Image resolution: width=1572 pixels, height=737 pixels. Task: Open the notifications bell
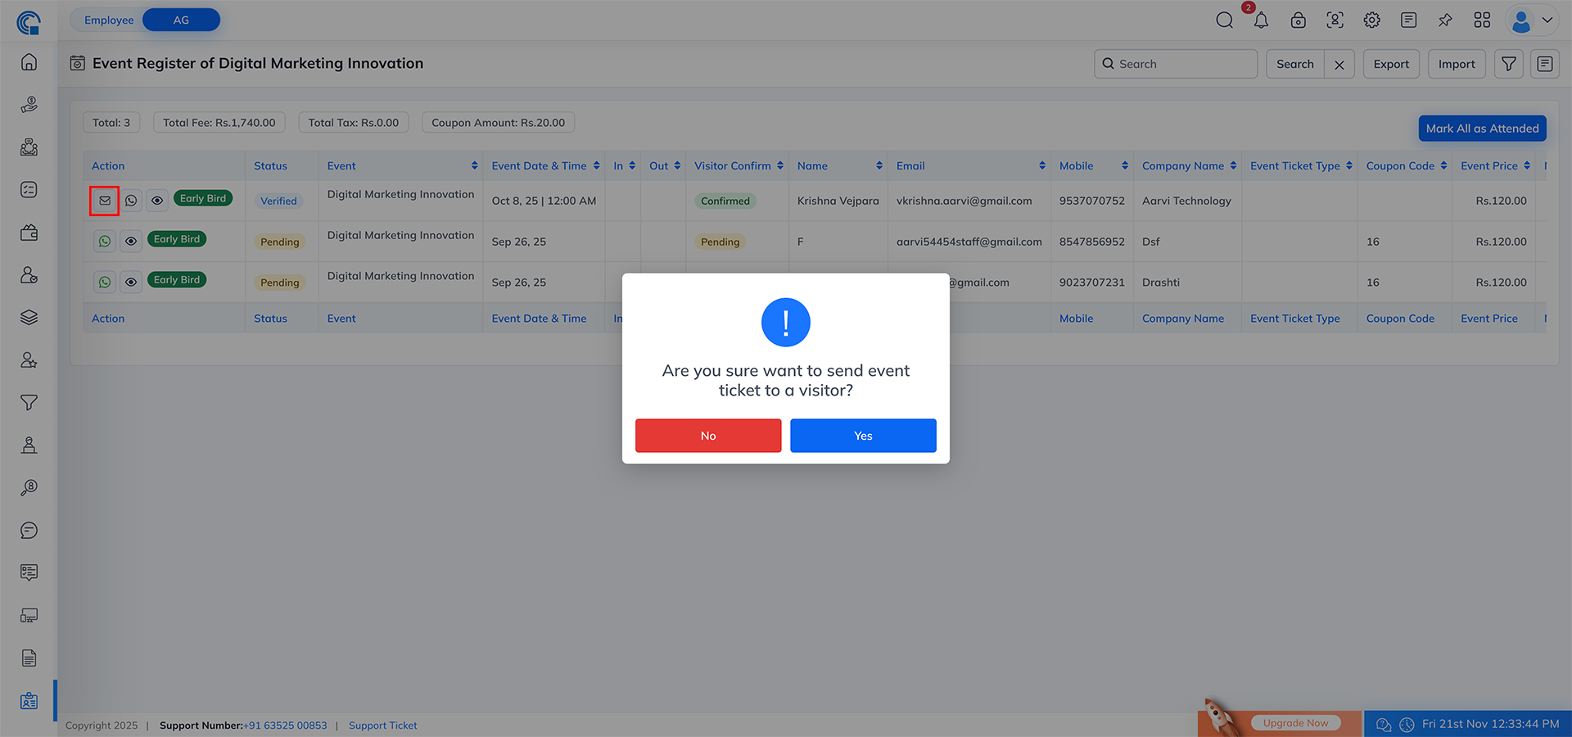click(x=1261, y=20)
